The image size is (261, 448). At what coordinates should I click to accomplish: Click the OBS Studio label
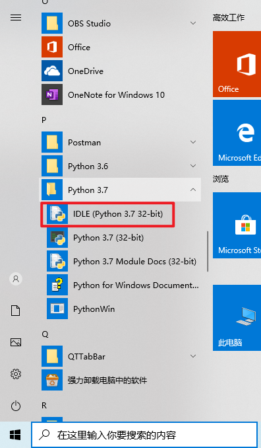tap(89, 23)
